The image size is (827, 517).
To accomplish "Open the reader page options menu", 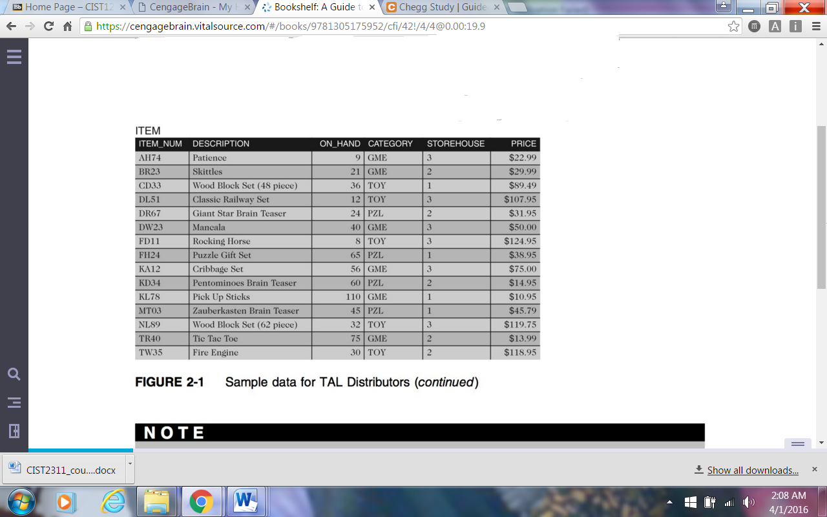I will (797, 445).
